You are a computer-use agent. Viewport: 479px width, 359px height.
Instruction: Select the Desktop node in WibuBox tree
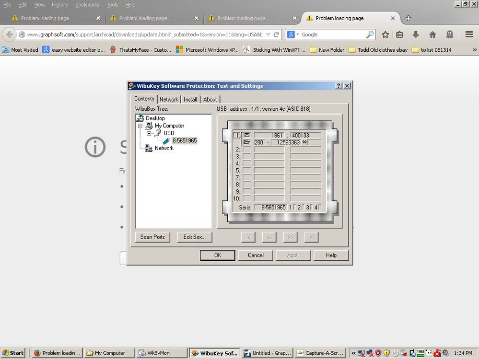[x=155, y=118]
